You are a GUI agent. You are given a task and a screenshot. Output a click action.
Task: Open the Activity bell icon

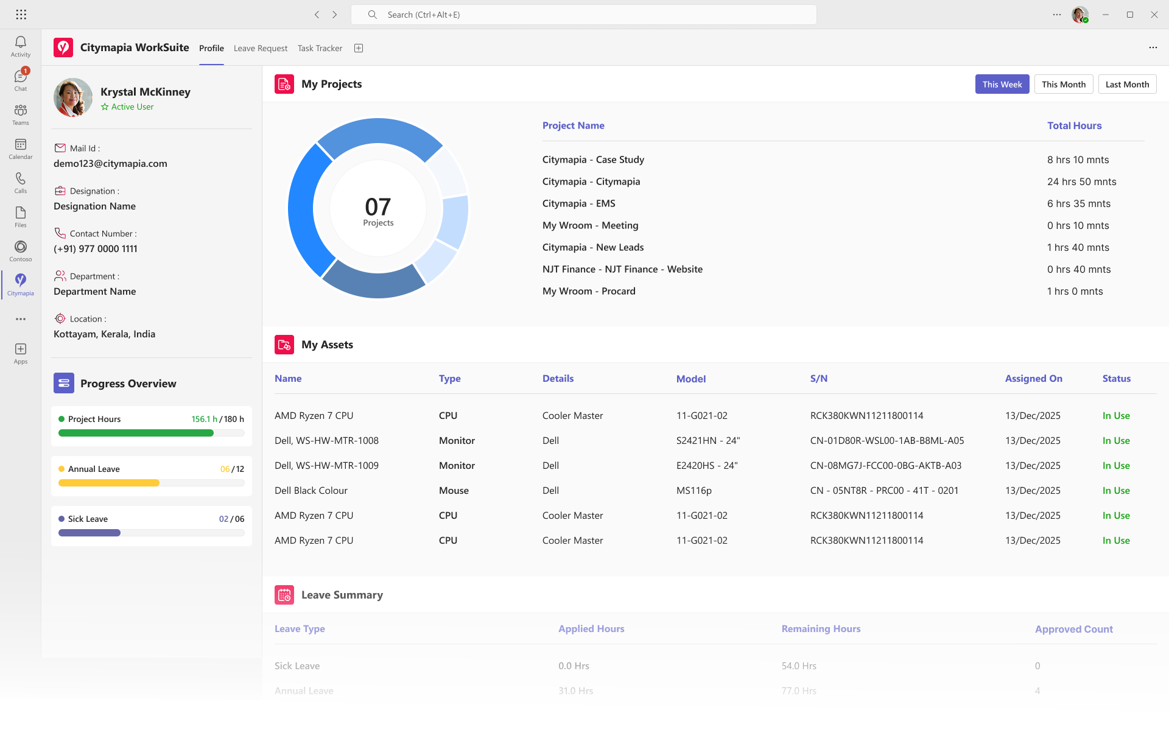tap(20, 46)
